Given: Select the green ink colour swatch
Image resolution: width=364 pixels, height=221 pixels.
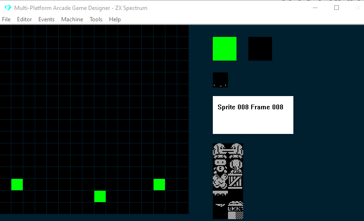Looking at the screenshot, I should [225, 49].
